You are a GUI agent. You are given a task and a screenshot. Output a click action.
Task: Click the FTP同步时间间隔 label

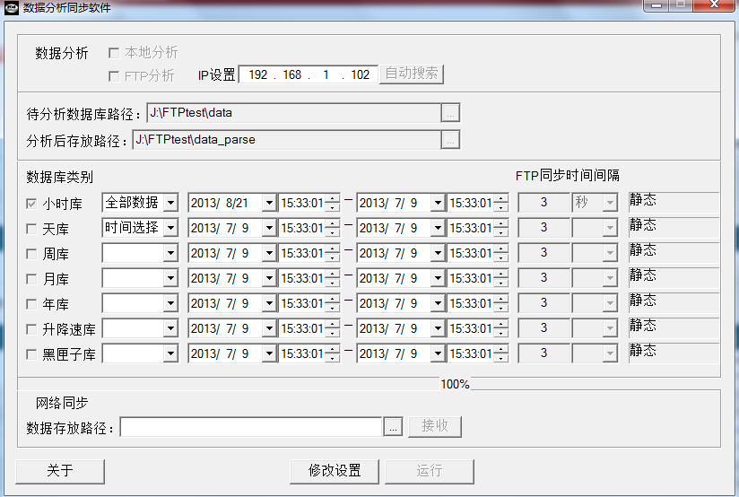pyautogui.click(x=568, y=176)
